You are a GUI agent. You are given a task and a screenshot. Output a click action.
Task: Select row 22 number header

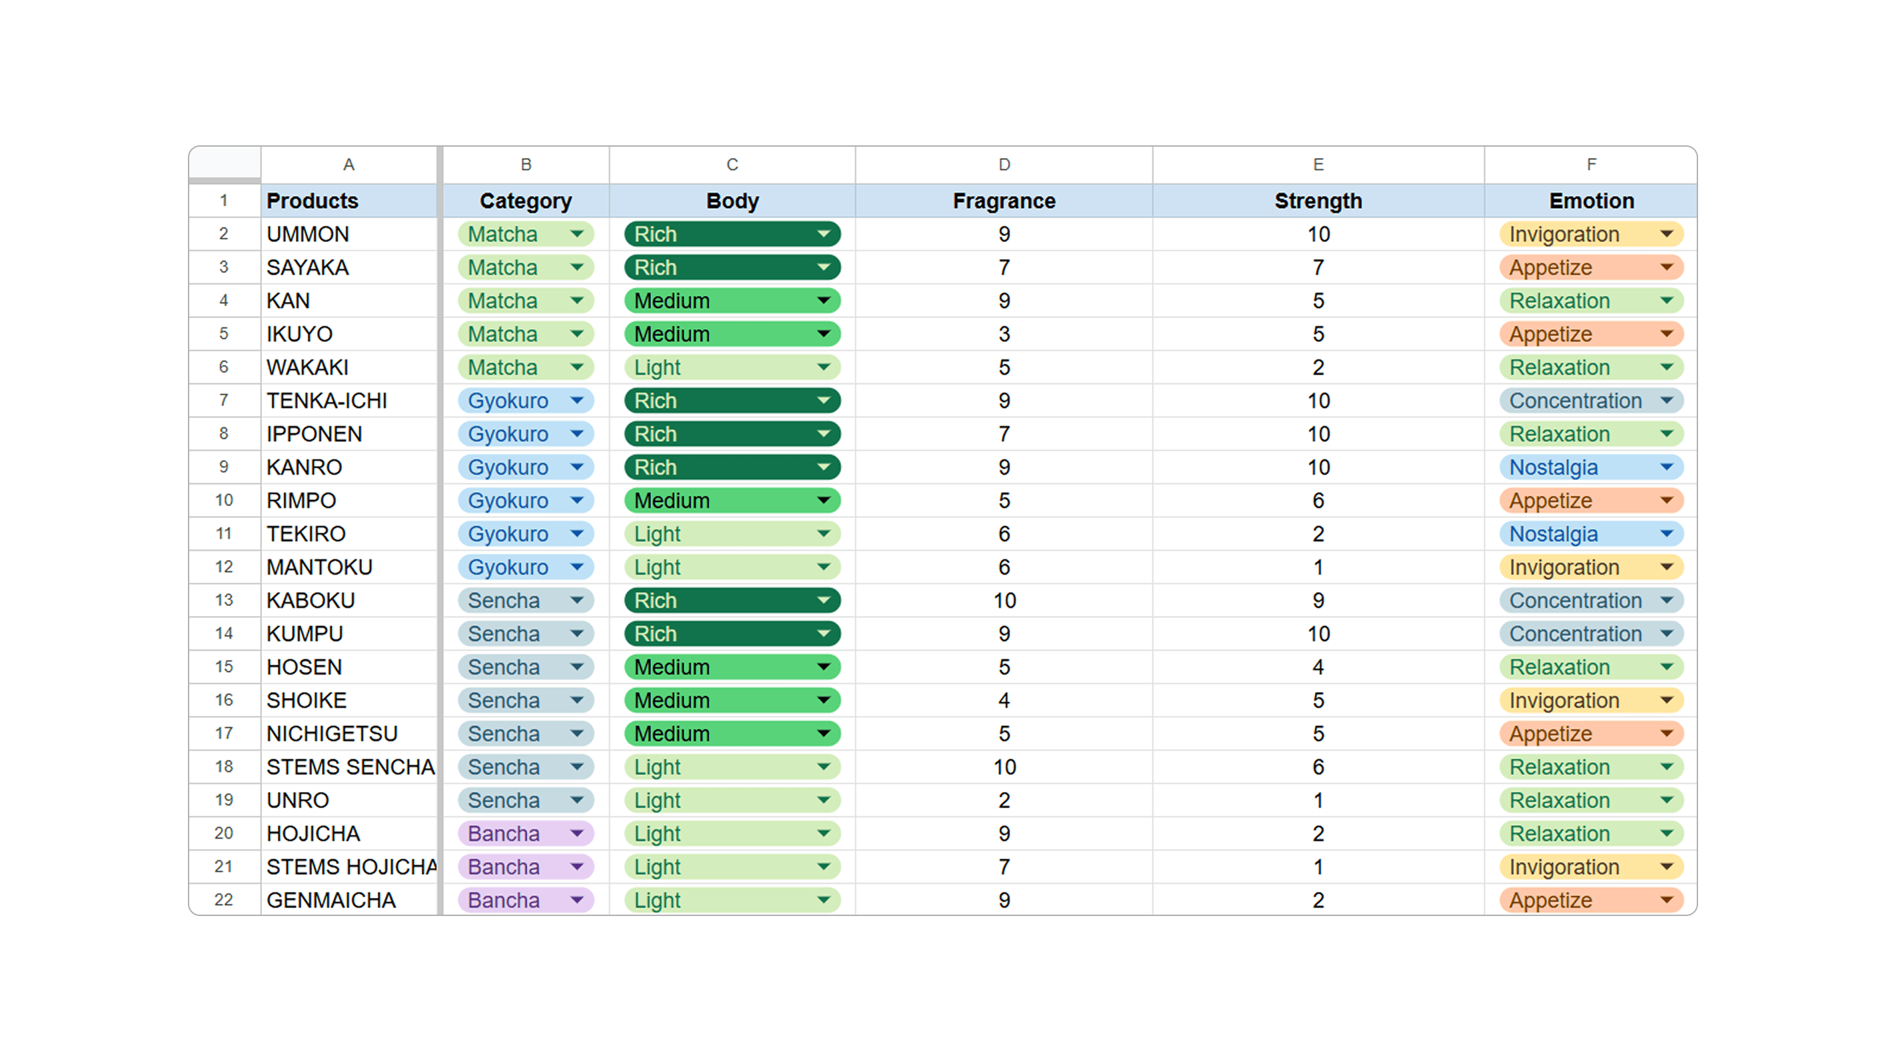225,900
